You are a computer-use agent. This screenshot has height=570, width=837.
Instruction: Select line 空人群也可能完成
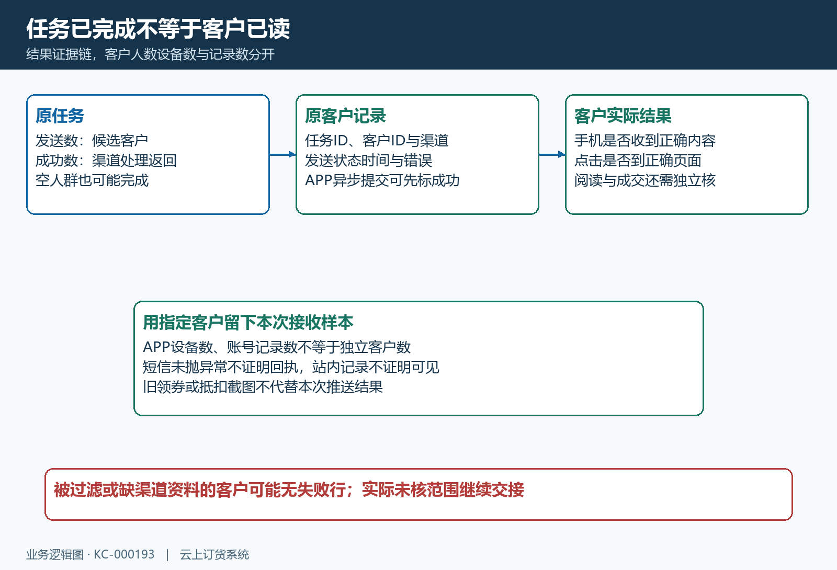click(x=92, y=180)
